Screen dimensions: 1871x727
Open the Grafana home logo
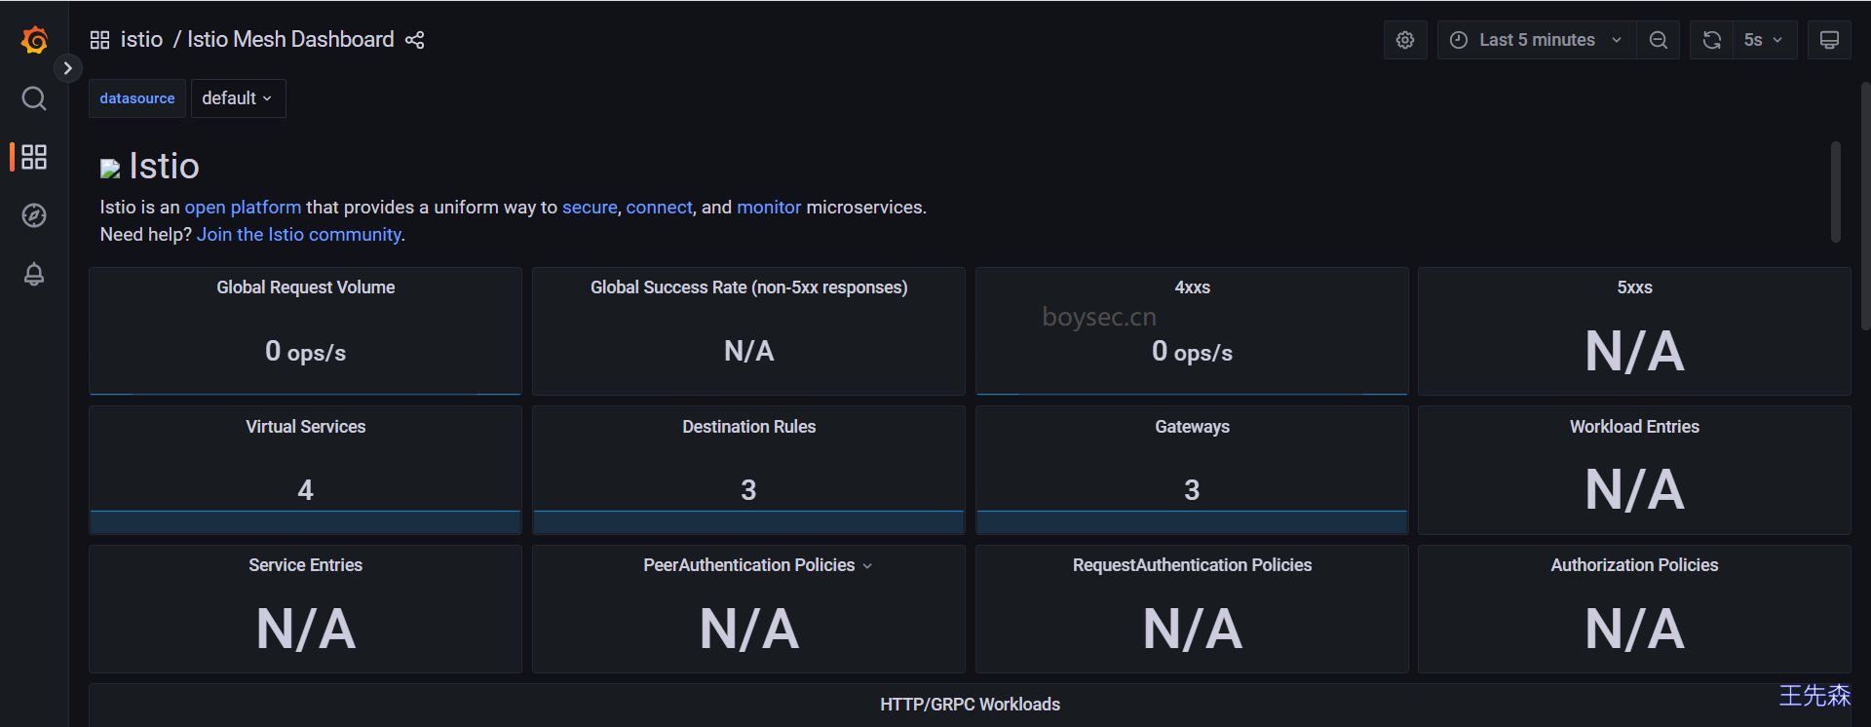[34, 40]
